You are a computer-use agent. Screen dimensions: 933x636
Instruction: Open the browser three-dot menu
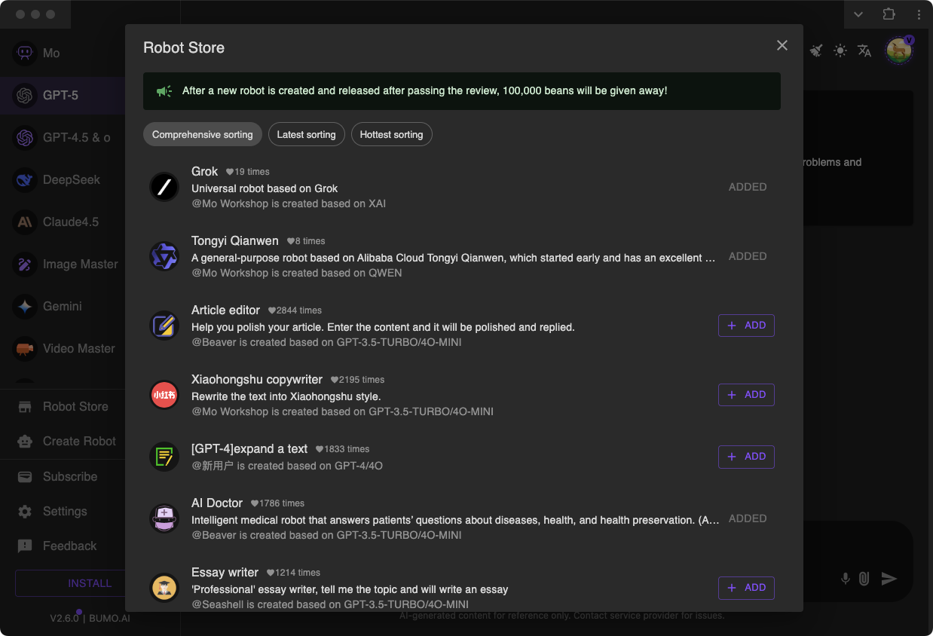coord(918,14)
